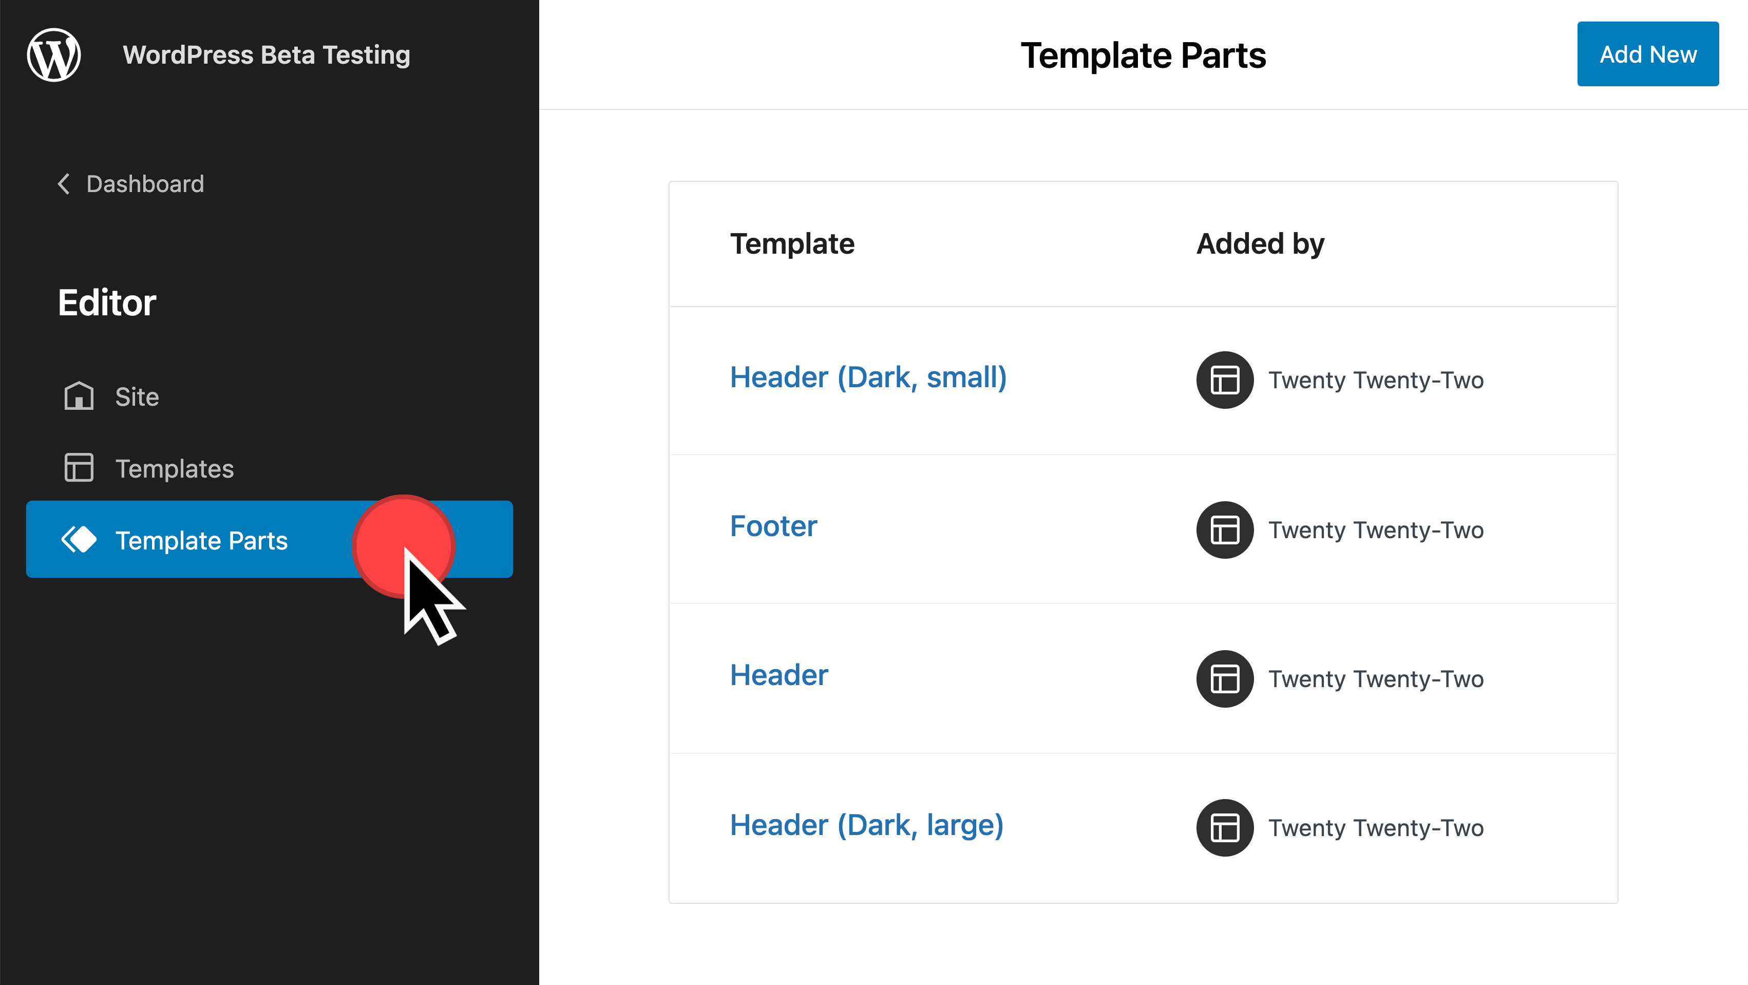The height and width of the screenshot is (985, 1748).
Task: Open the Site menu item
Action: 137,396
